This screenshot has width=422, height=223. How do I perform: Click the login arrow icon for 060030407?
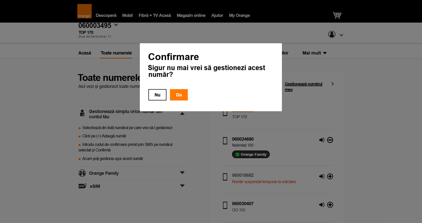(x=322, y=205)
